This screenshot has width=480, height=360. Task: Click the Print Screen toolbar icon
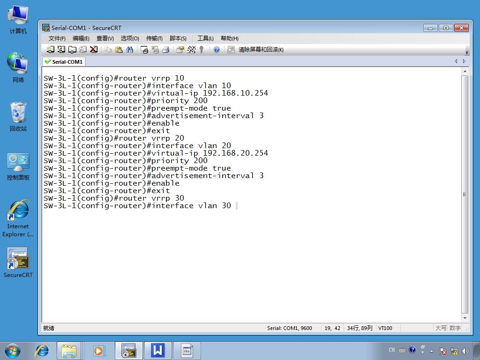pyautogui.click(x=144, y=50)
